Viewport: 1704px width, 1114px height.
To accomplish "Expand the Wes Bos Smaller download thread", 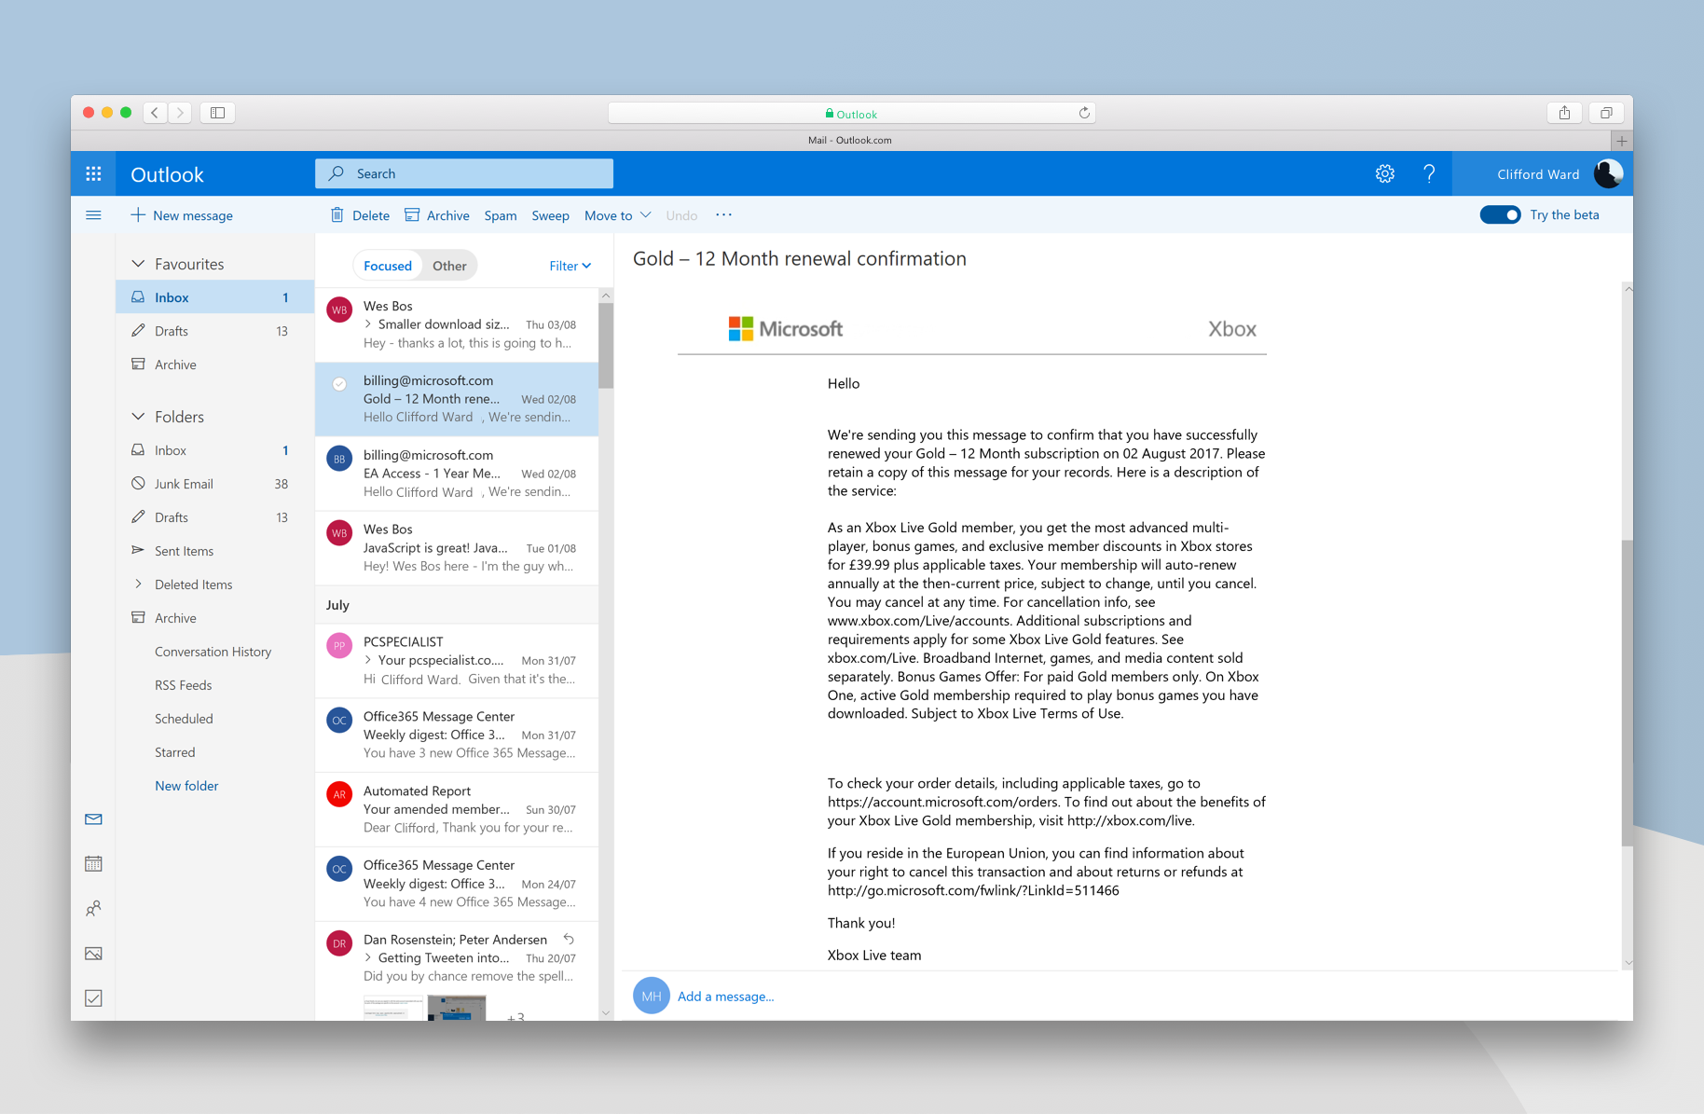I will [368, 324].
